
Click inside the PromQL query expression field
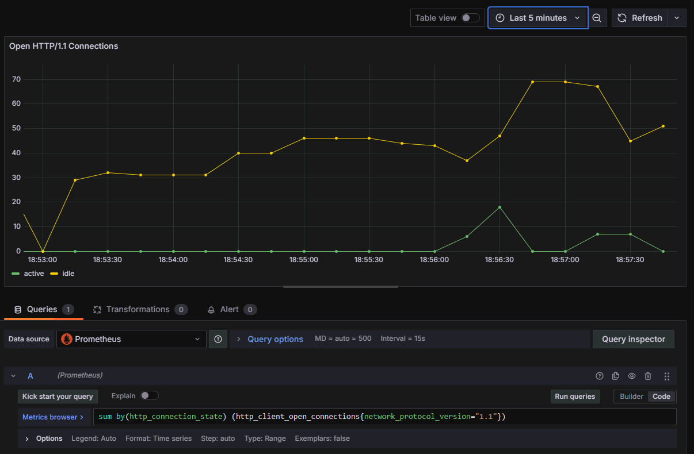point(345,416)
